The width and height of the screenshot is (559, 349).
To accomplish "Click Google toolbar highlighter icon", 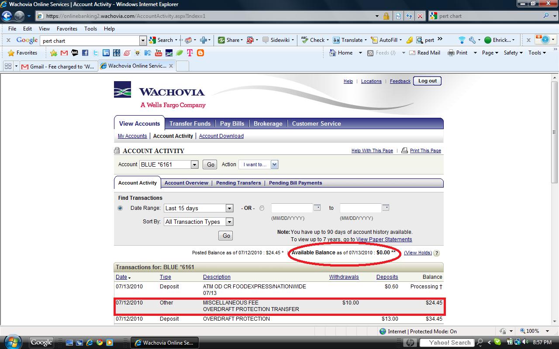I will coord(409,40).
